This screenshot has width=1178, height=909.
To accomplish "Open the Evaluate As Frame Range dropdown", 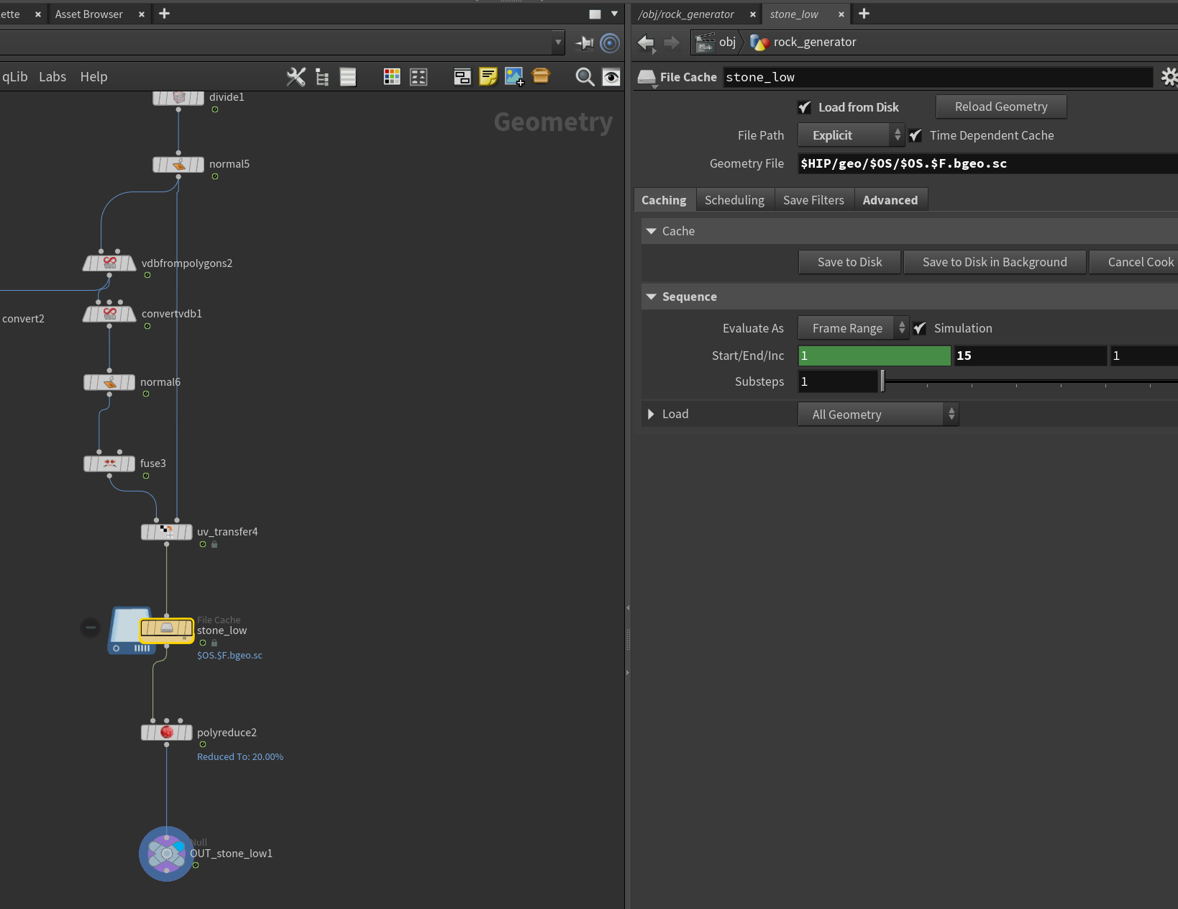I will pos(853,328).
